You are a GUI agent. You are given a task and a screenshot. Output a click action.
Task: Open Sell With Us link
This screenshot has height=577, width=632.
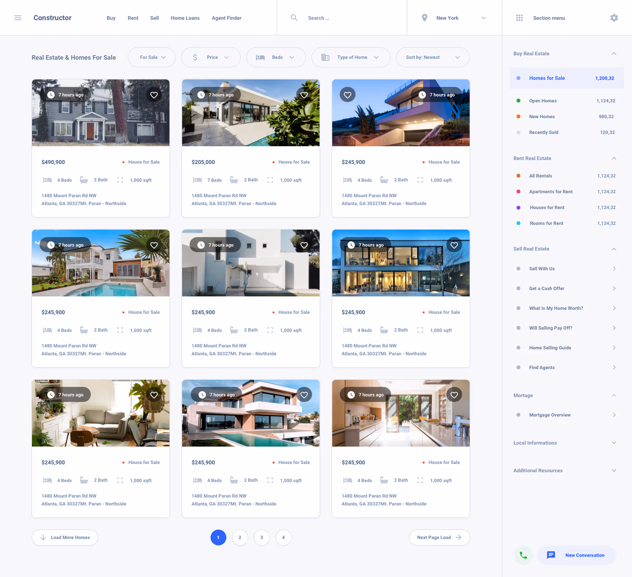tap(542, 269)
